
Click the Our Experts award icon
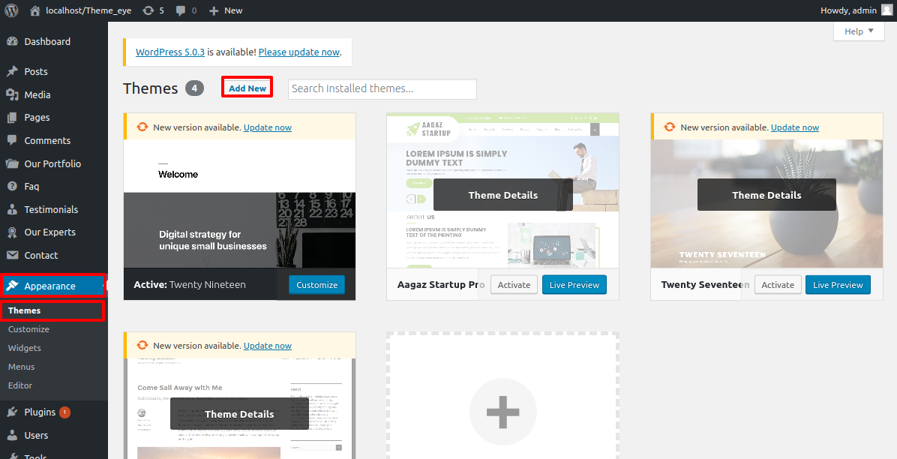click(x=12, y=232)
